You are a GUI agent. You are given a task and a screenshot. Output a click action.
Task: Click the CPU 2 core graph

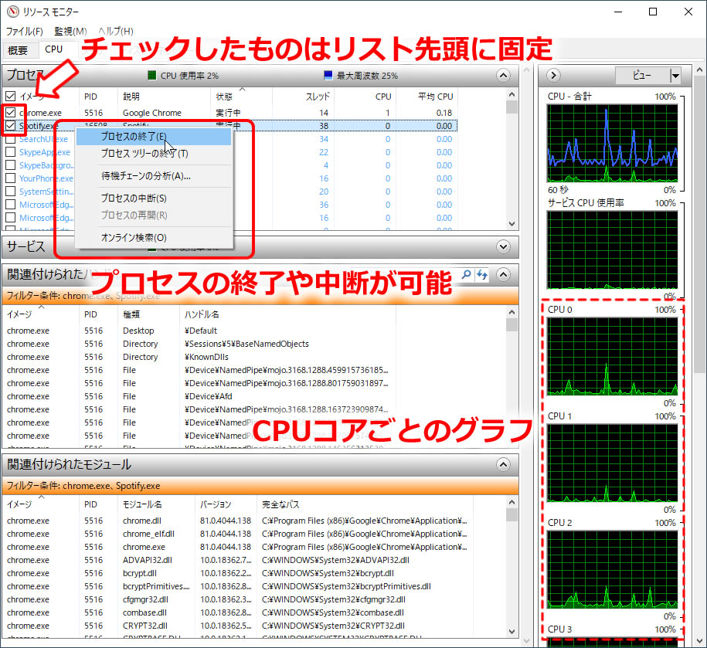(612, 569)
